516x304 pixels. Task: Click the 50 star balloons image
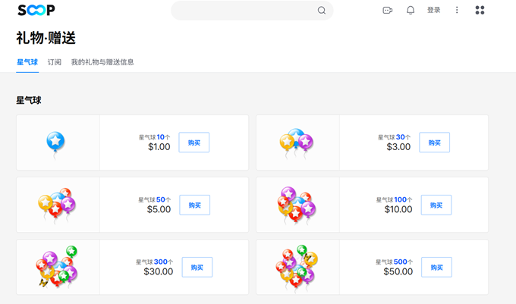pos(57,205)
